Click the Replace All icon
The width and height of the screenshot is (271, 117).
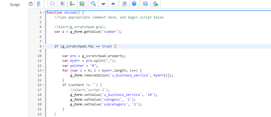(x=82, y=4)
